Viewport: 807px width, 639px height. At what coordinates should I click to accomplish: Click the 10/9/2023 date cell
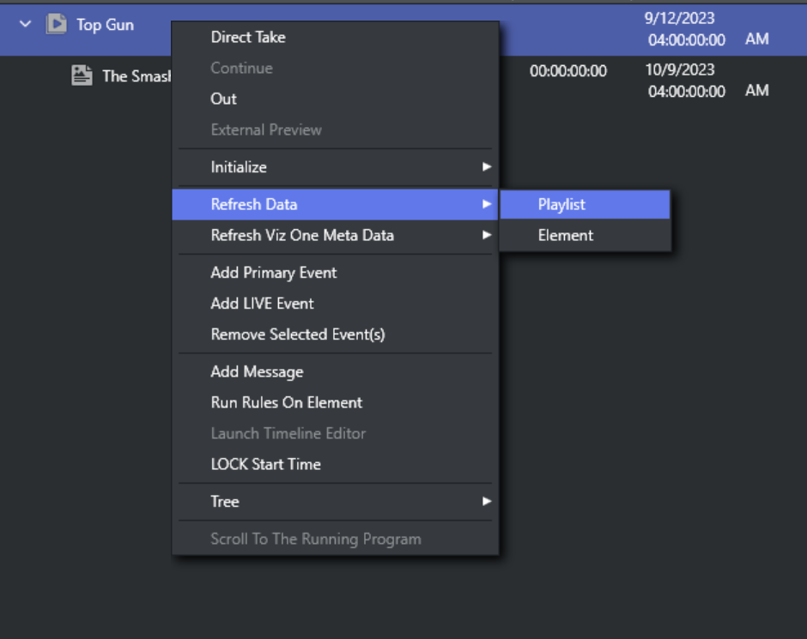coord(680,69)
